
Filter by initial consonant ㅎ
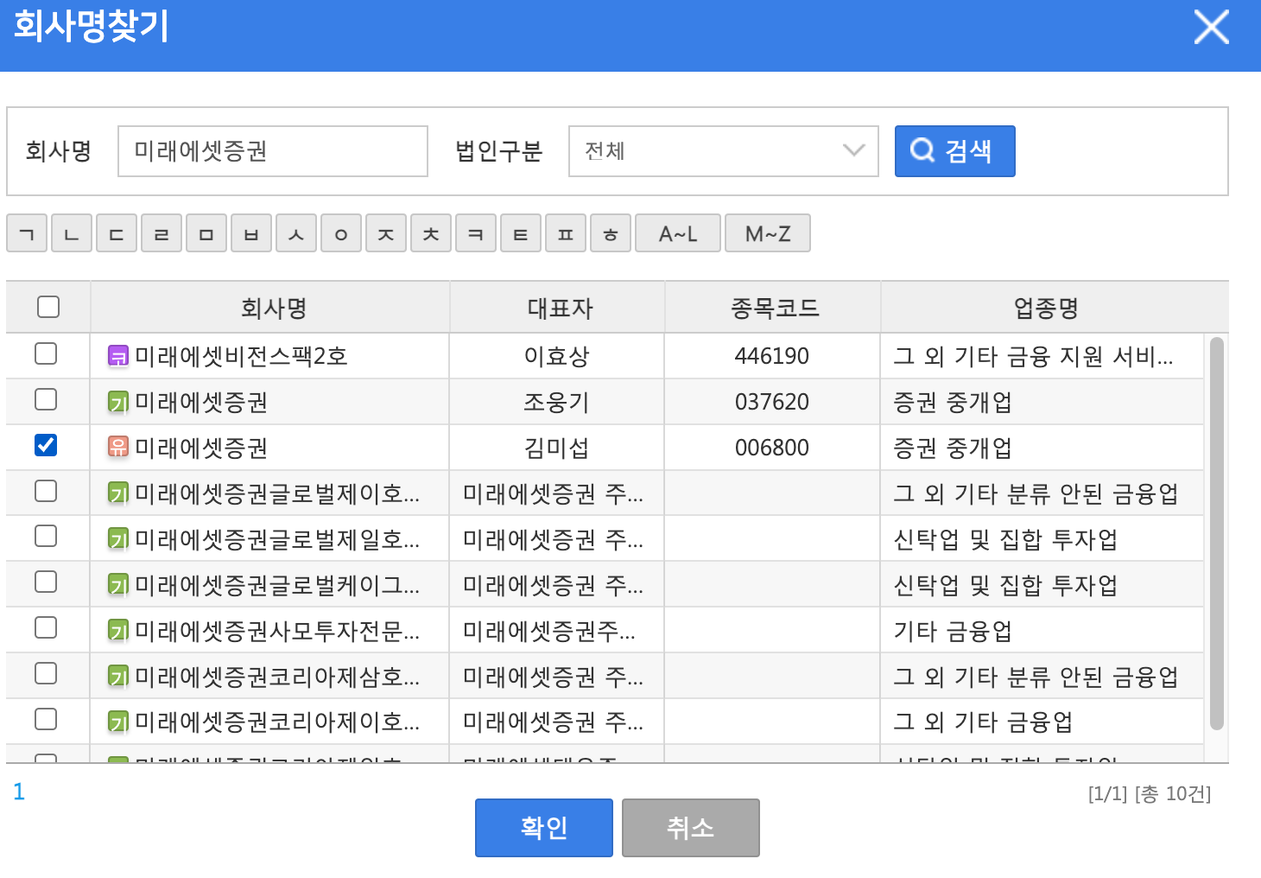pos(611,233)
